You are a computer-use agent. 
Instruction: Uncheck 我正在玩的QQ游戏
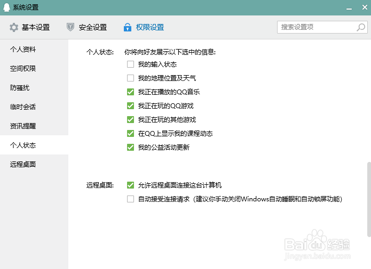coord(130,105)
